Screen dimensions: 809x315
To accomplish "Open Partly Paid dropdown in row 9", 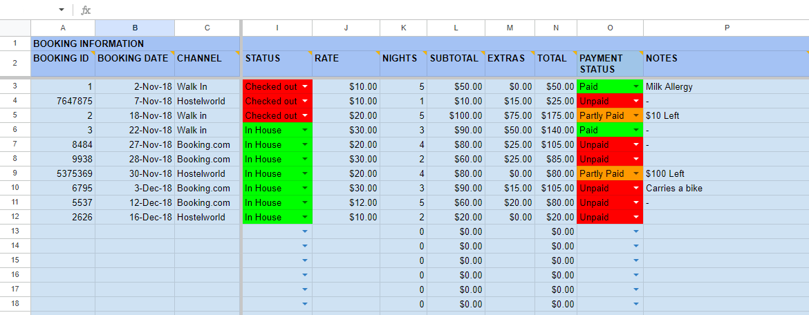I will pyautogui.click(x=635, y=174).
